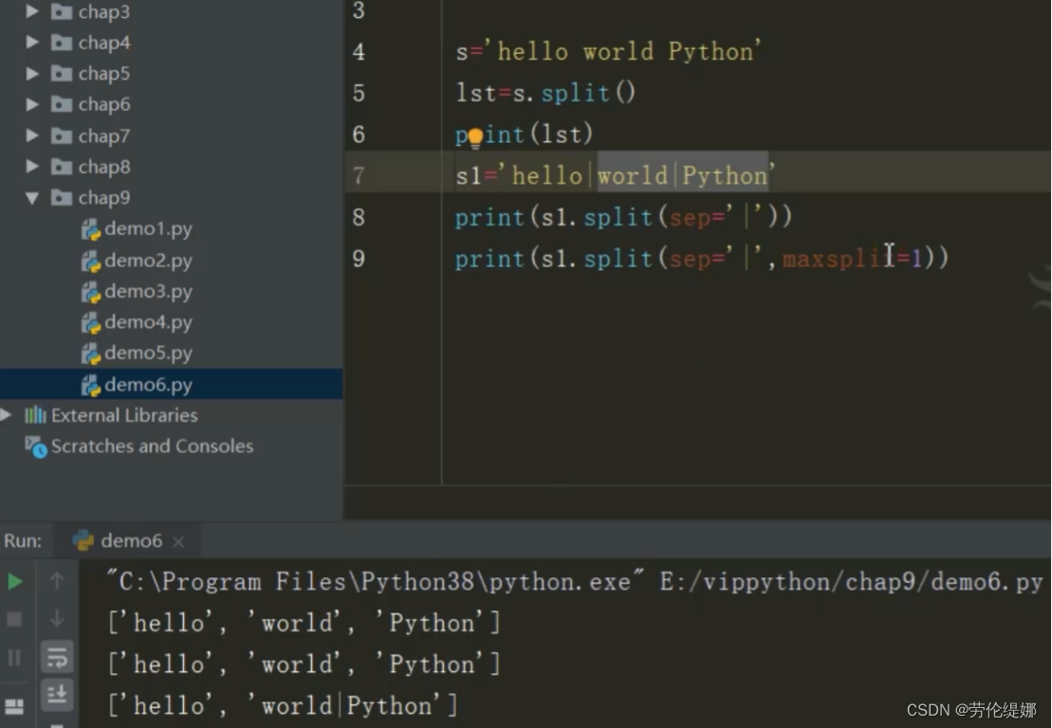Image resolution: width=1052 pixels, height=728 pixels.
Task: Jump up the stack trace arrow
Action: pos(57,580)
